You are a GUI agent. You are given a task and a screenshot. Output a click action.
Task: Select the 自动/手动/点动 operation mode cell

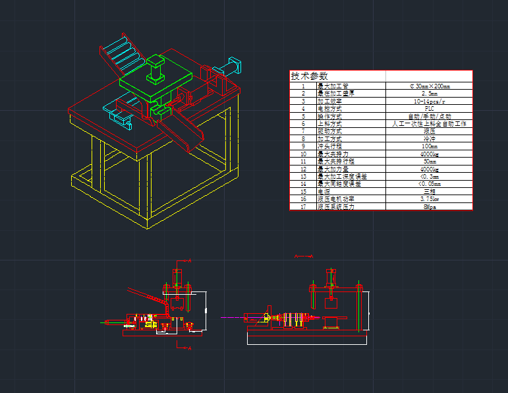coord(429,116)
